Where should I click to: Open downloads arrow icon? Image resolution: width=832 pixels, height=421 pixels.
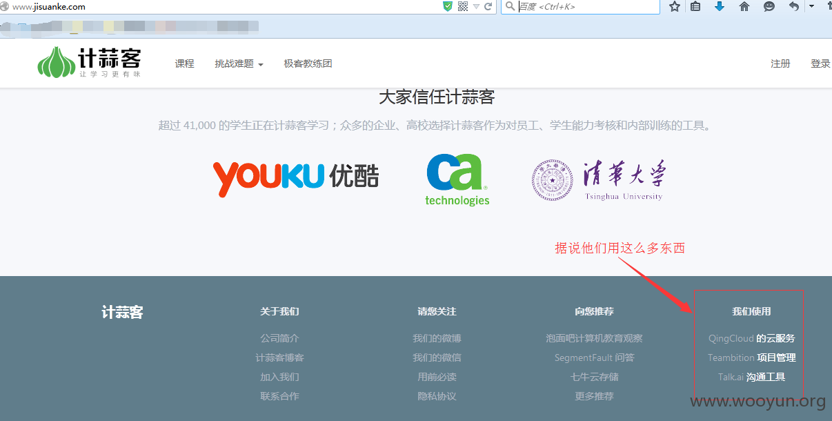720,6
